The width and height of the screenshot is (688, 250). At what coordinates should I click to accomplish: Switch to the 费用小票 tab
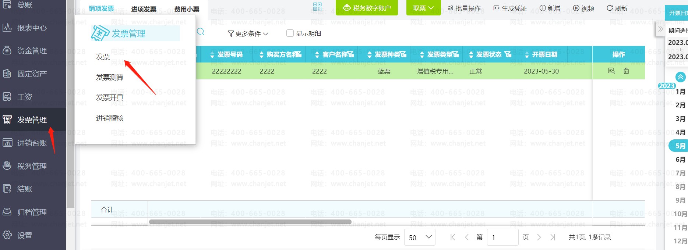pyautogui.click(x=187, y=9)
